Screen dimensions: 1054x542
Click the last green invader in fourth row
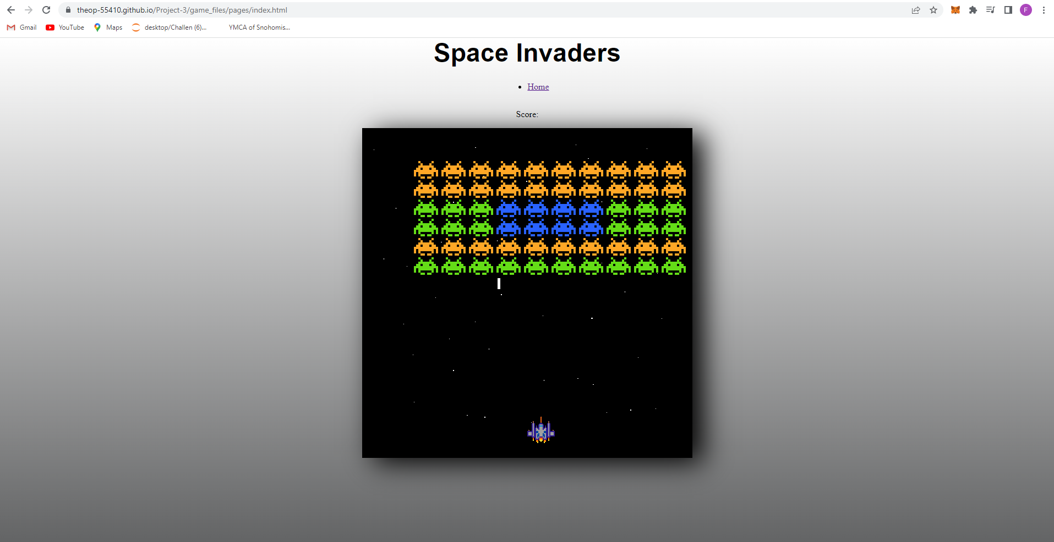[x=674, y=228]
